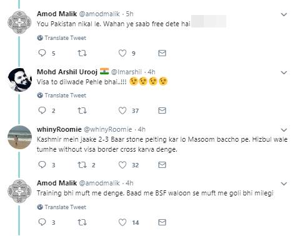Translate Tweet under Mohd Arshil's visa reply
This screenshot has width=300, height=236.
pos(62,96)
